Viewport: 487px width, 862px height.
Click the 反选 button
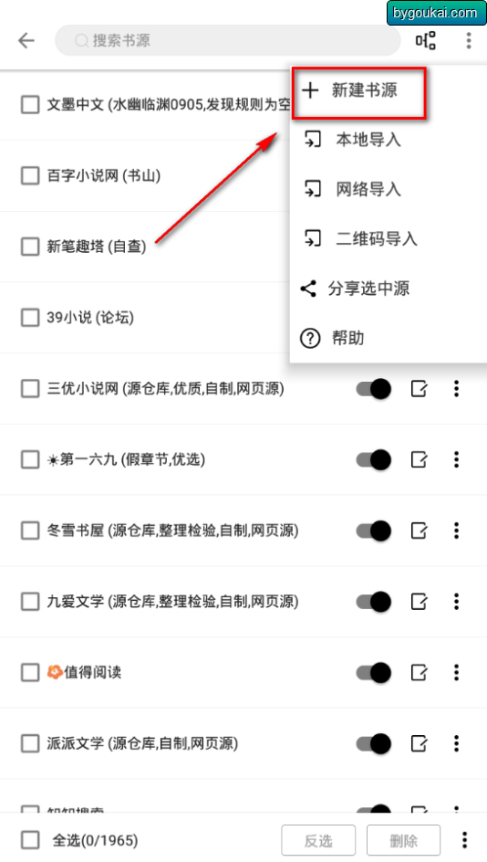click(318, 840)
